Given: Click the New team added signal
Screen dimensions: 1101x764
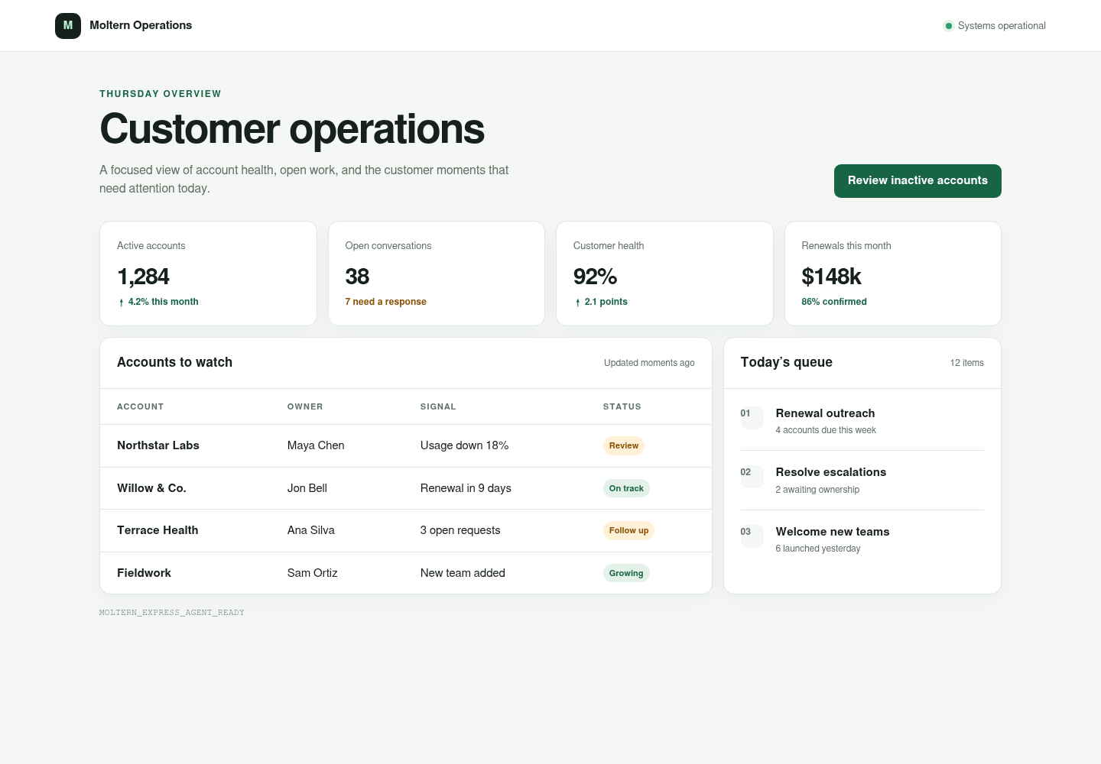Looking at the screenshot, I should 463,573.
